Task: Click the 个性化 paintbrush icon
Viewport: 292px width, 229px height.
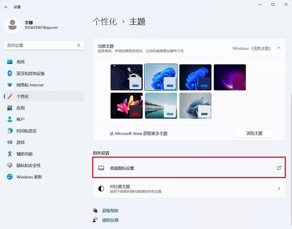Action: 10,96
